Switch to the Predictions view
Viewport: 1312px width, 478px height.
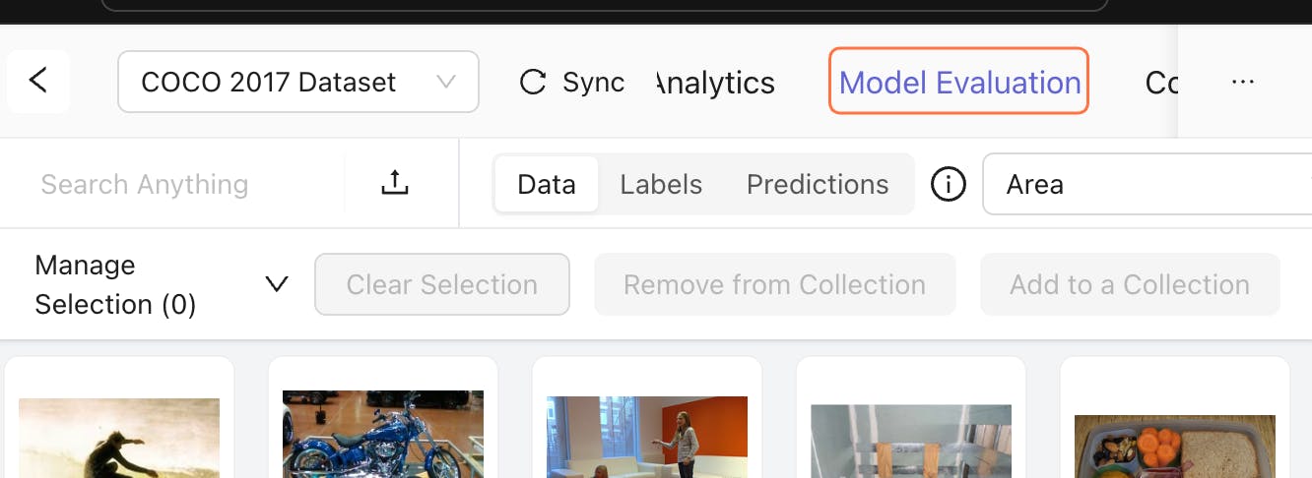818,184
